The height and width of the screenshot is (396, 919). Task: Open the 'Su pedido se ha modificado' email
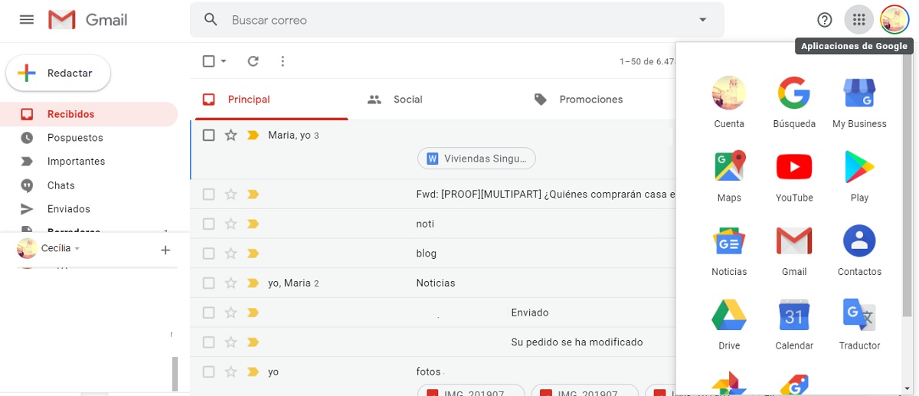577,342
